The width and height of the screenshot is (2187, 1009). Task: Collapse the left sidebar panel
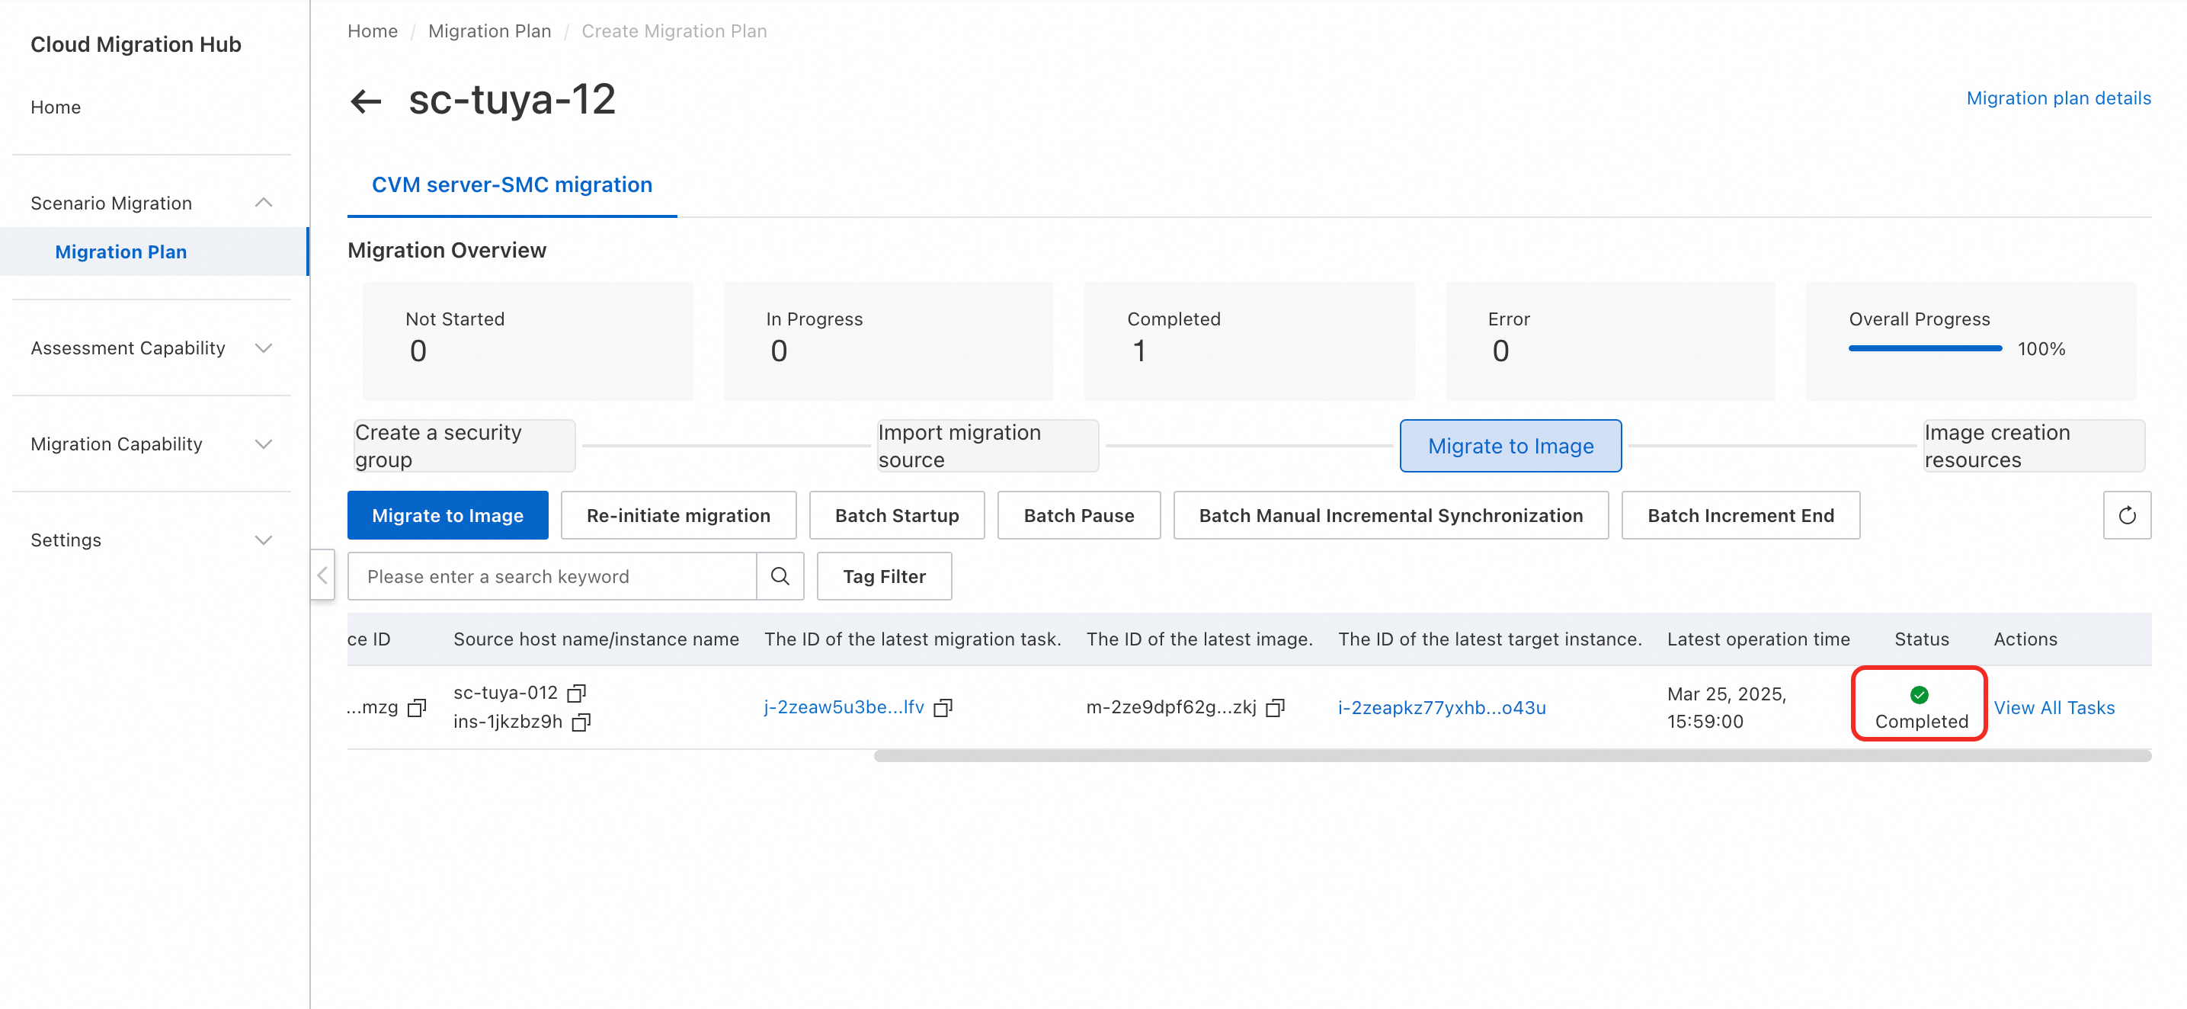point(322,576)
